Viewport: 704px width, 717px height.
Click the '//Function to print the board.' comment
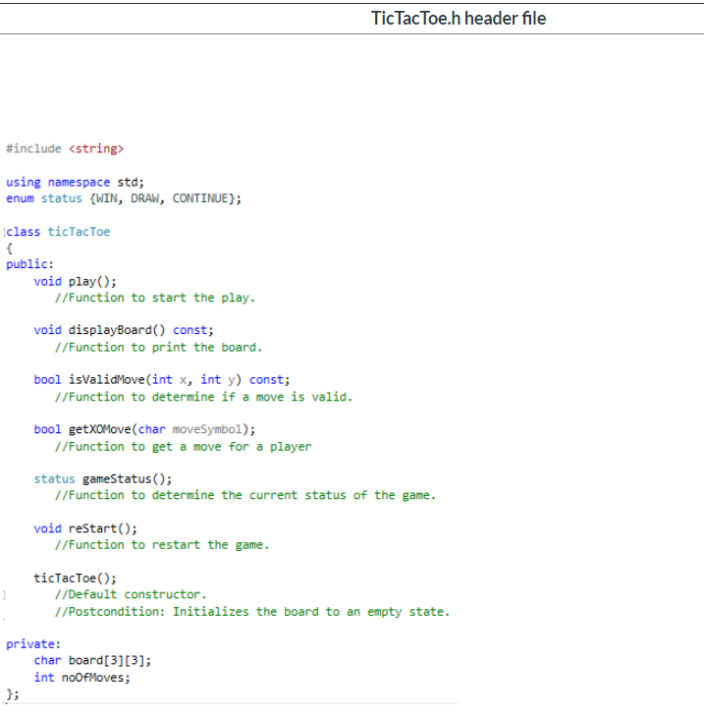tap(158, 348)
